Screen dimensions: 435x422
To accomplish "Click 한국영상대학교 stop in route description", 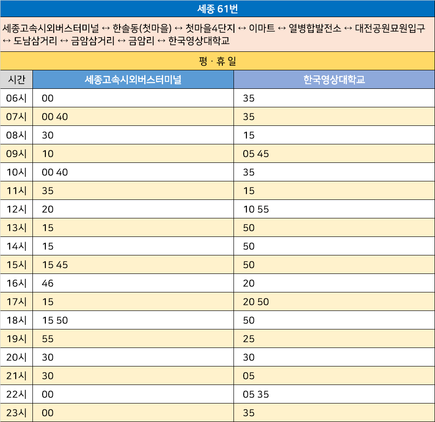I will point(199,41).
